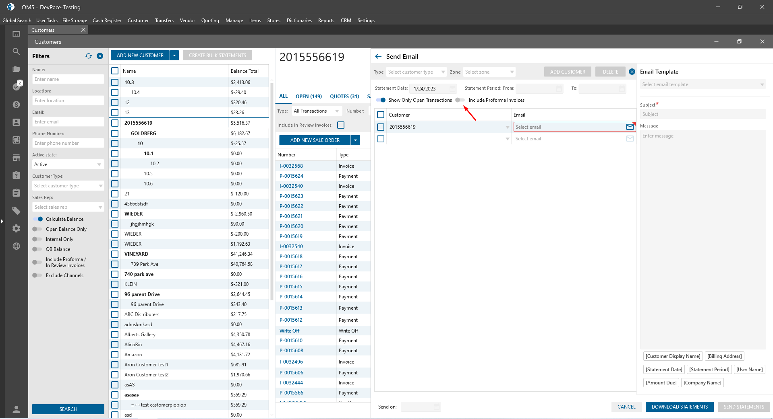Viewport: 773px width, 419px height.
Task: Open the globe icon in sidebar
Action: 16,246
